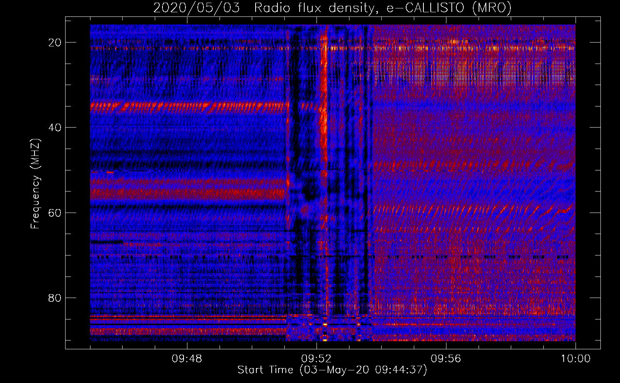
Task: Click the 'Start Time (03-May-20 09:44:37)' axis label
Action: click(x=332, y=370)
